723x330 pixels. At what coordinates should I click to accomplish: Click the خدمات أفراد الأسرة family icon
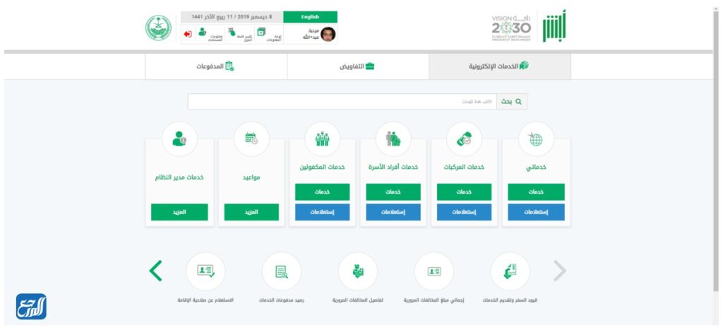coord(393,139)
